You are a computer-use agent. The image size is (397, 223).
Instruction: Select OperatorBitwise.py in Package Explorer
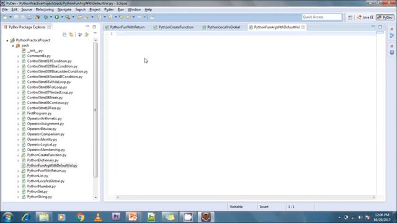pyautogui.click(x=42, y=129)
